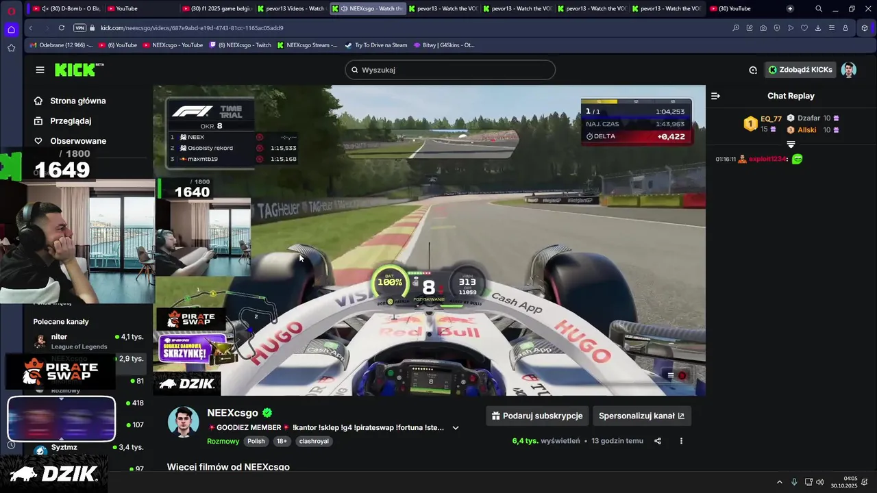Click EQ_77 in the gift leaderboard
This screenshot has height=493, width=877.
coord(771,119)
